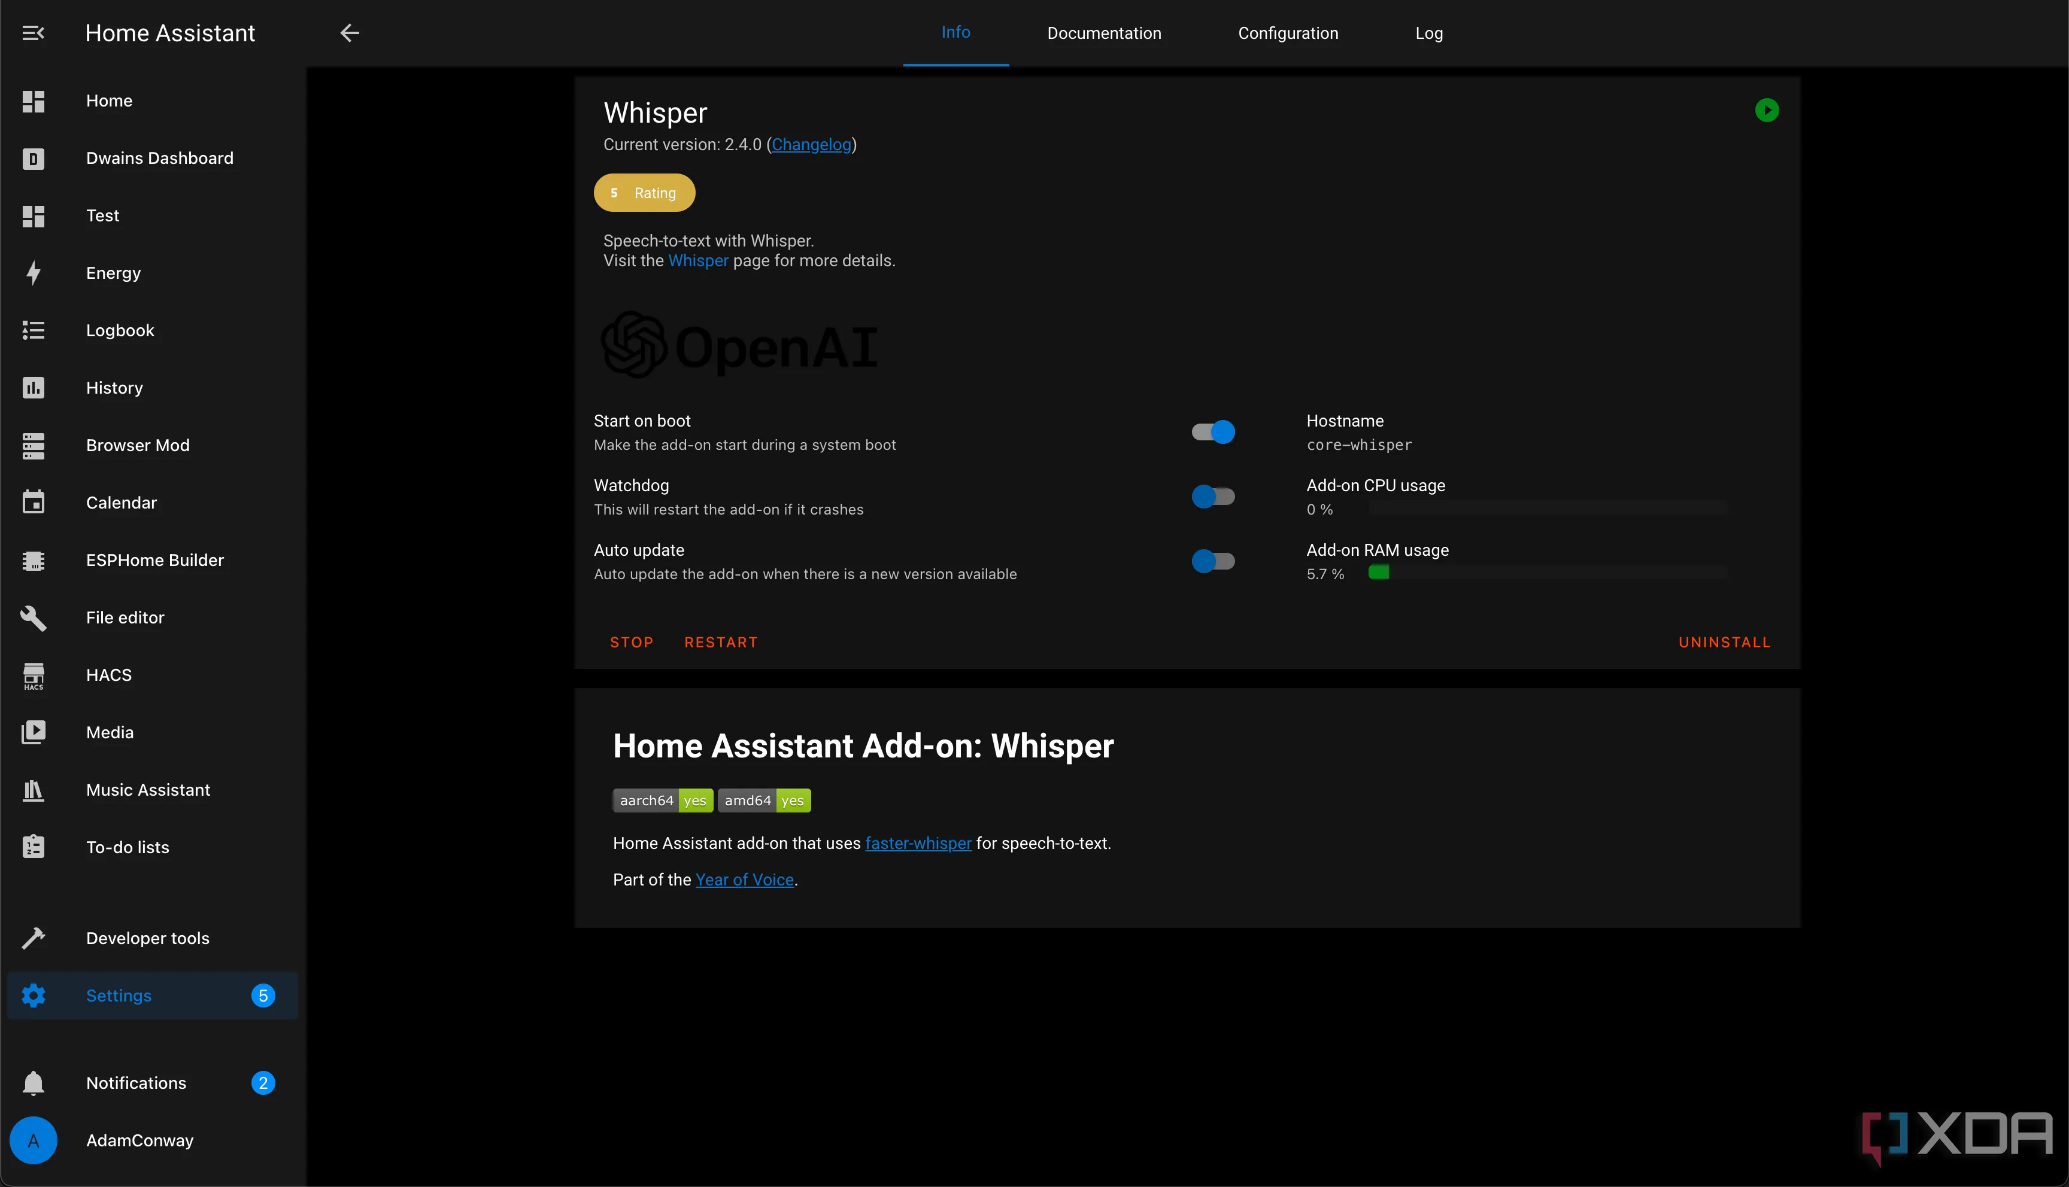Open the Documentation tab

[x=1104, y=33]
